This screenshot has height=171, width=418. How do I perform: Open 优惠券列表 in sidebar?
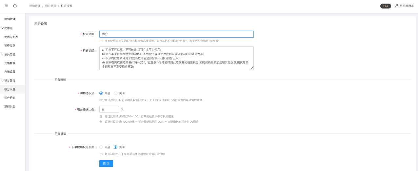point(11,37)
